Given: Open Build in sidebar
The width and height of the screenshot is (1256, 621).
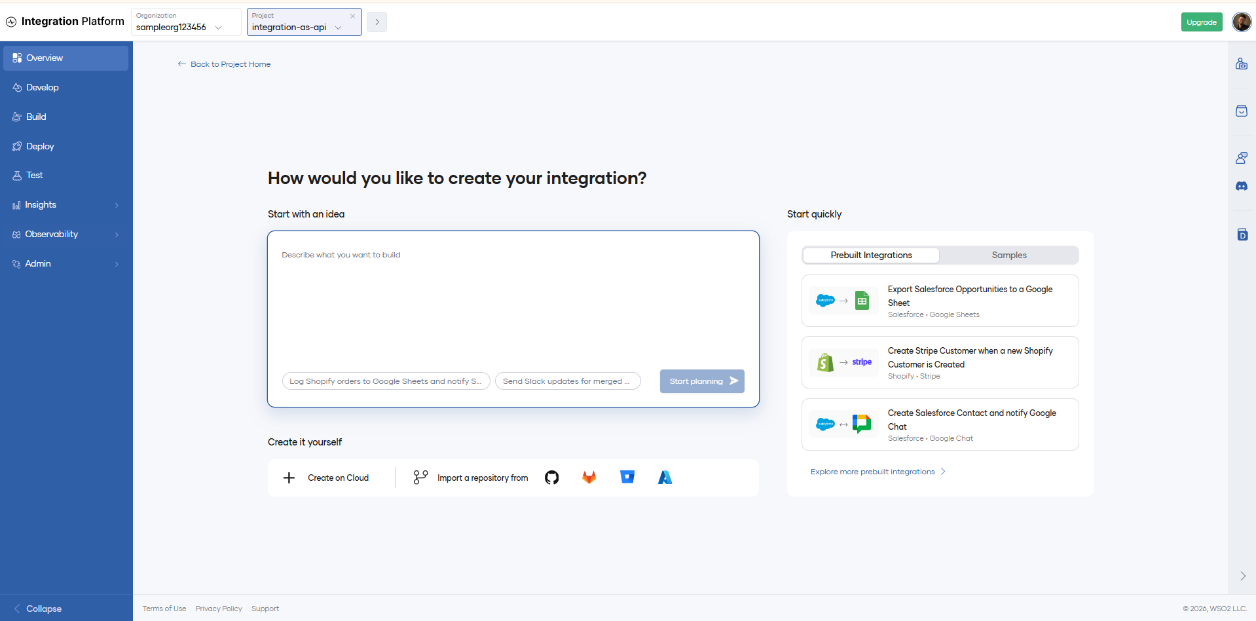Looking at the screenshot, I should pos(66,117).
